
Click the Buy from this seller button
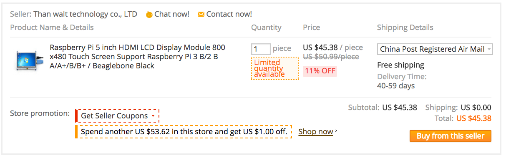pos(451,136)
